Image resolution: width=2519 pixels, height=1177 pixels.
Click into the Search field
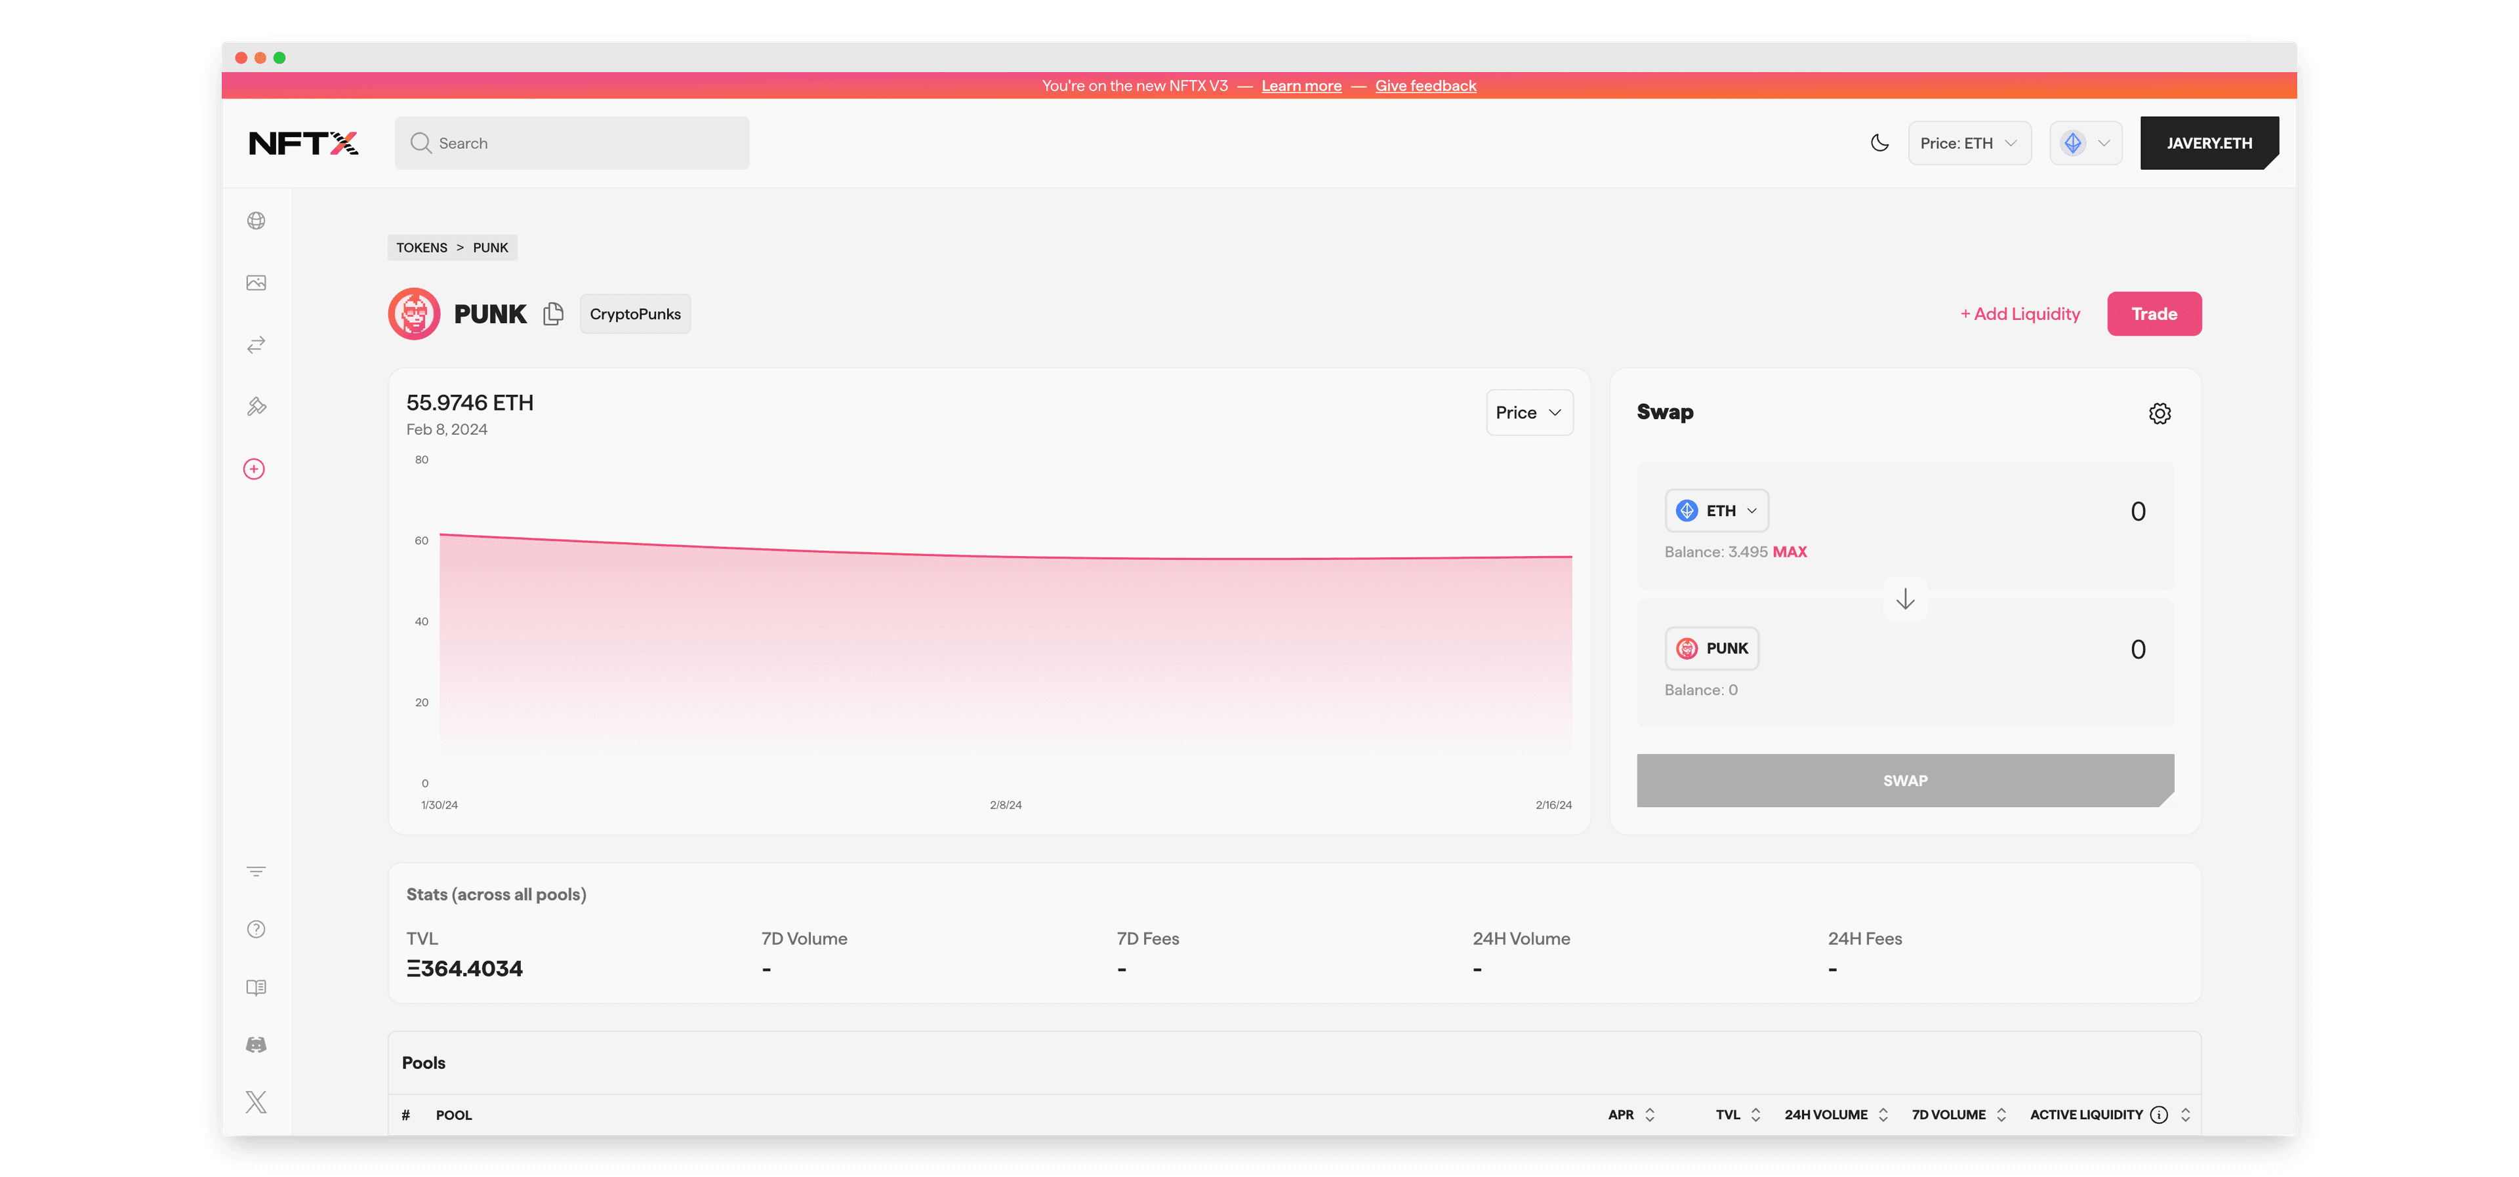point(572,143)
